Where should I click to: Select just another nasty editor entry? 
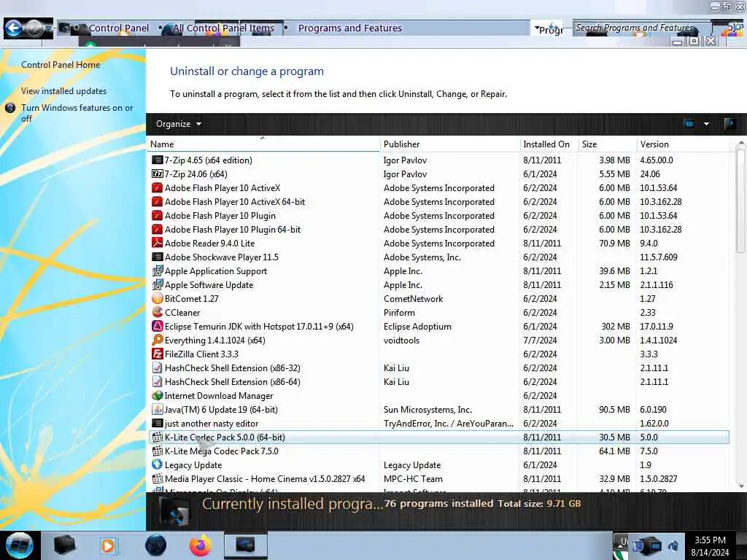(x=212, y=423)
